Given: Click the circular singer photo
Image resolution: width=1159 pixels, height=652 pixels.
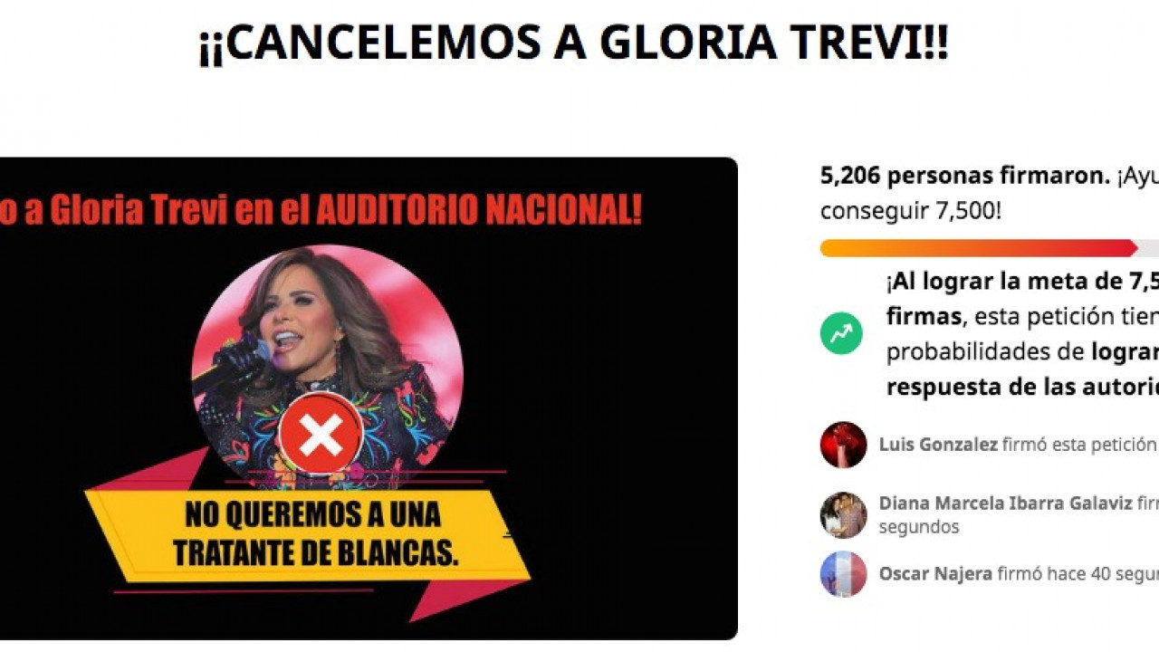Looking at the screenshot, I should (x=327, y=367).
